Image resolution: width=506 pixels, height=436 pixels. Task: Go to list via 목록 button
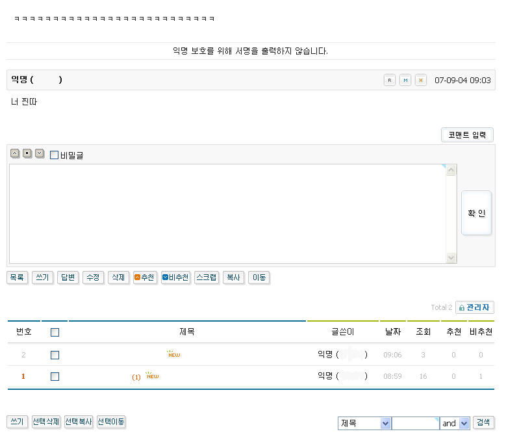pyautogui.click(x=17, y=277)
